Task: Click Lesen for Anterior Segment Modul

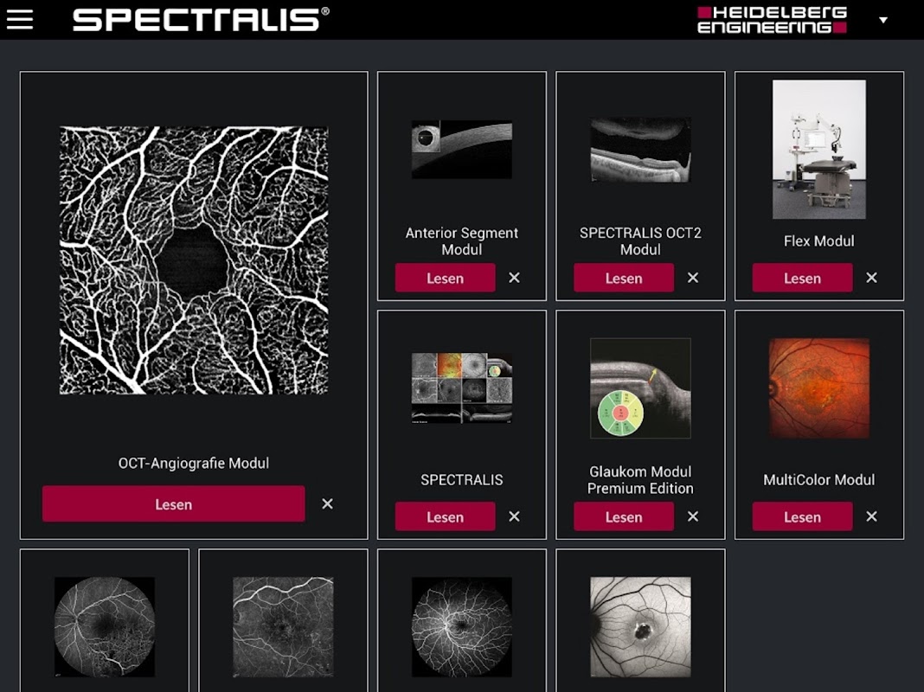Action: [x=445, y=278]
